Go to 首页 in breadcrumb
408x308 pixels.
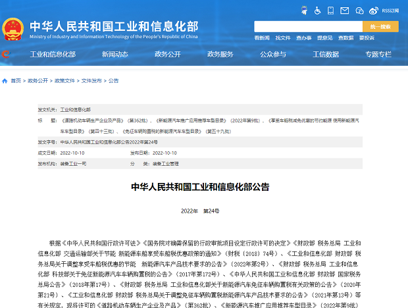(x=16, y=81)
